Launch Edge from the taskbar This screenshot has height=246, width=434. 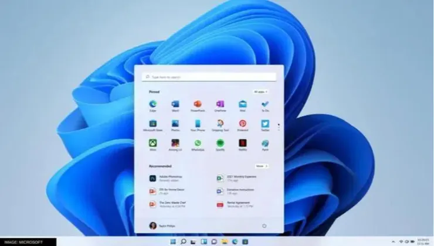(235, 241)
